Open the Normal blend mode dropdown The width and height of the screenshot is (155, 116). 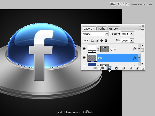coord(107,34)
